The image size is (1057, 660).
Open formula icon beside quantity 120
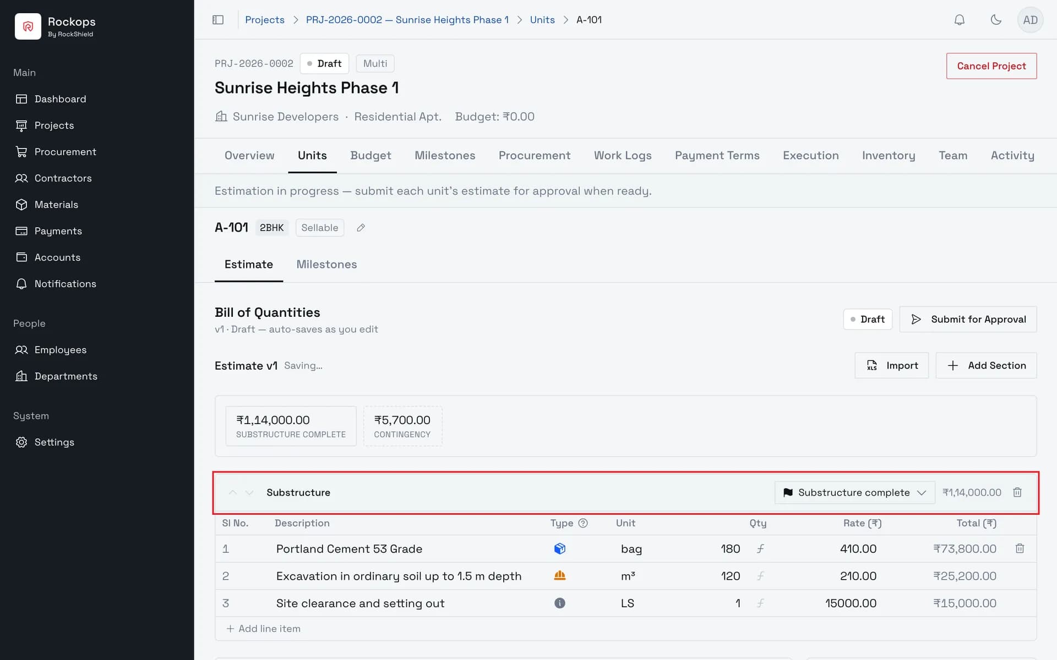[760, 576]
